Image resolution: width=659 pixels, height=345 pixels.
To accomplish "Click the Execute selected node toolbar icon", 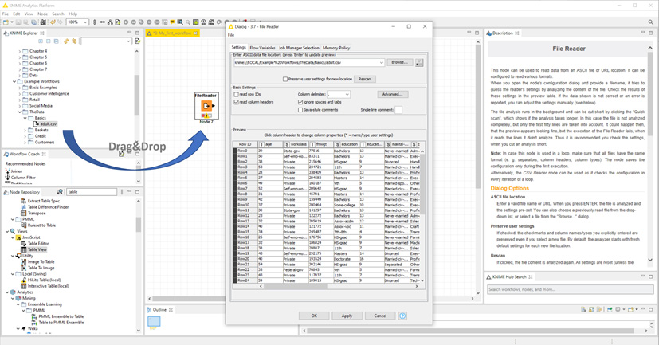I will pos(126,22).
